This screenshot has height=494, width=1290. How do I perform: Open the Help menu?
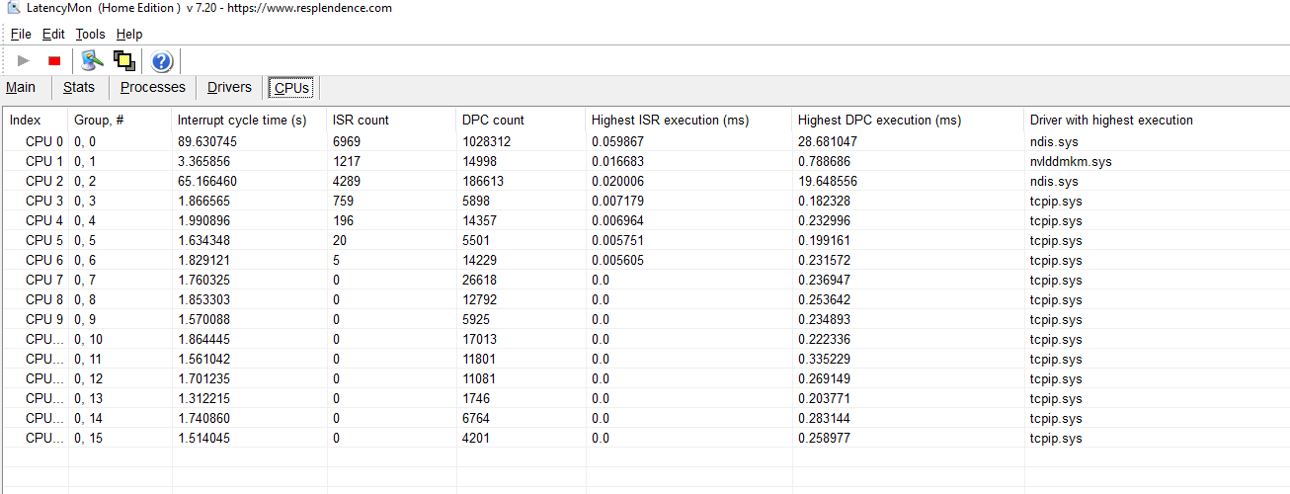click(129, 34)
